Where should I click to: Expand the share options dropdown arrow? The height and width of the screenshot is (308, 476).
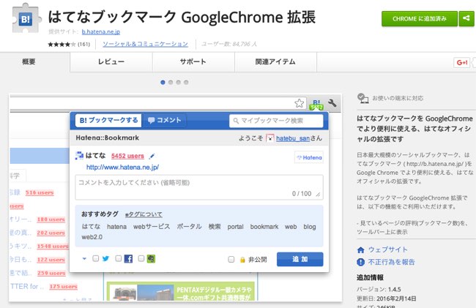pos(84,258)
